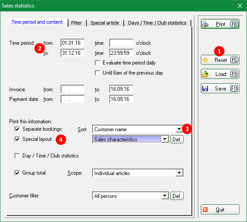
Task: Open the Special article tab
Action: (105, 23)
